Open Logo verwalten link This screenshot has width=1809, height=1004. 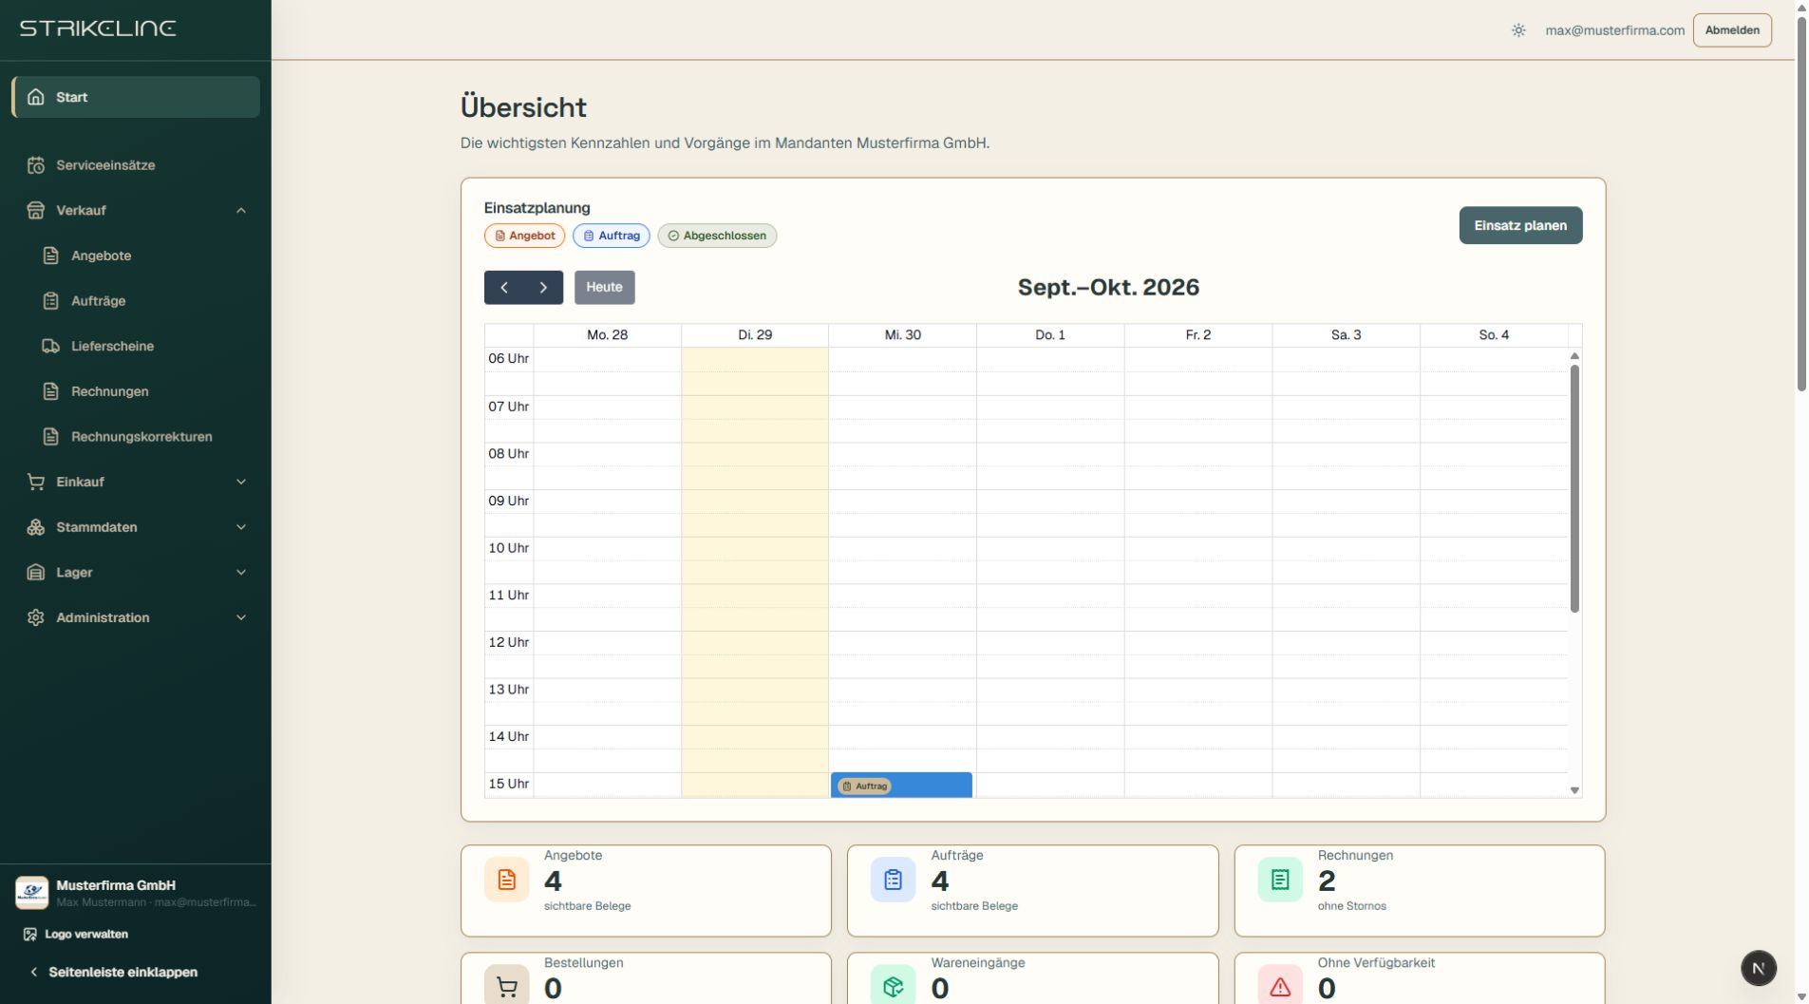pyautogui.click(x=76, y=935)
